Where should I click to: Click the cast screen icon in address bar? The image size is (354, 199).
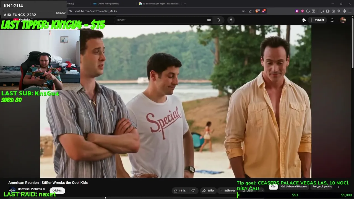tap(244, 11)
